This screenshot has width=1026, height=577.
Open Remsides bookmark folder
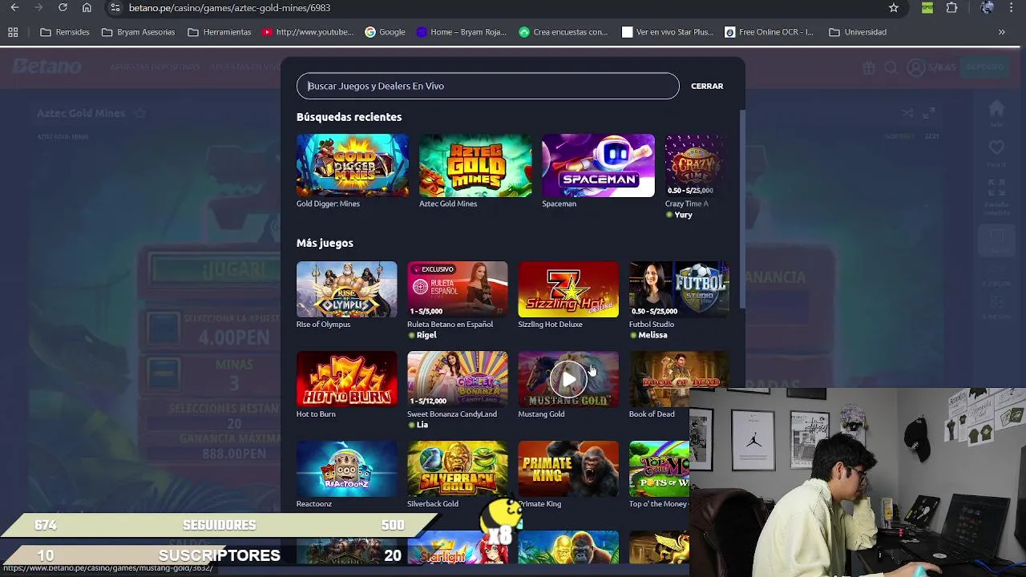(65, 32)
